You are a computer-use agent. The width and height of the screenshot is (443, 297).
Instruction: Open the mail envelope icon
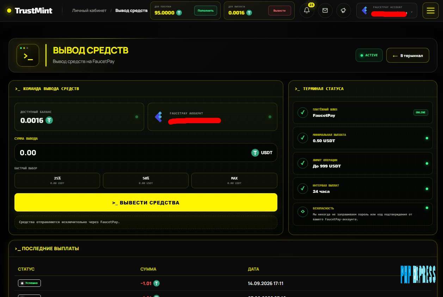click(325, 11)
